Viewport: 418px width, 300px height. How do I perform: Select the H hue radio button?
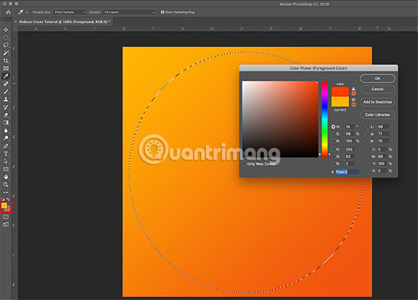pos(333,127)
